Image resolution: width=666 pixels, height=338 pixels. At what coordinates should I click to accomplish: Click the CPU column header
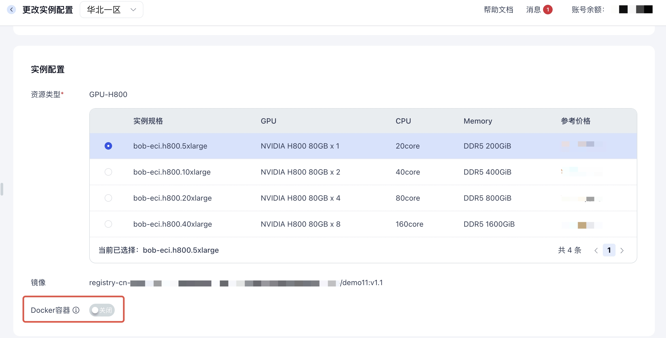tap(403, 121)
